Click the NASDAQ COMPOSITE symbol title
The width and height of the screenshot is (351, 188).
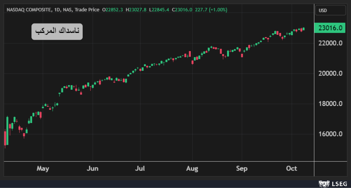29,9
